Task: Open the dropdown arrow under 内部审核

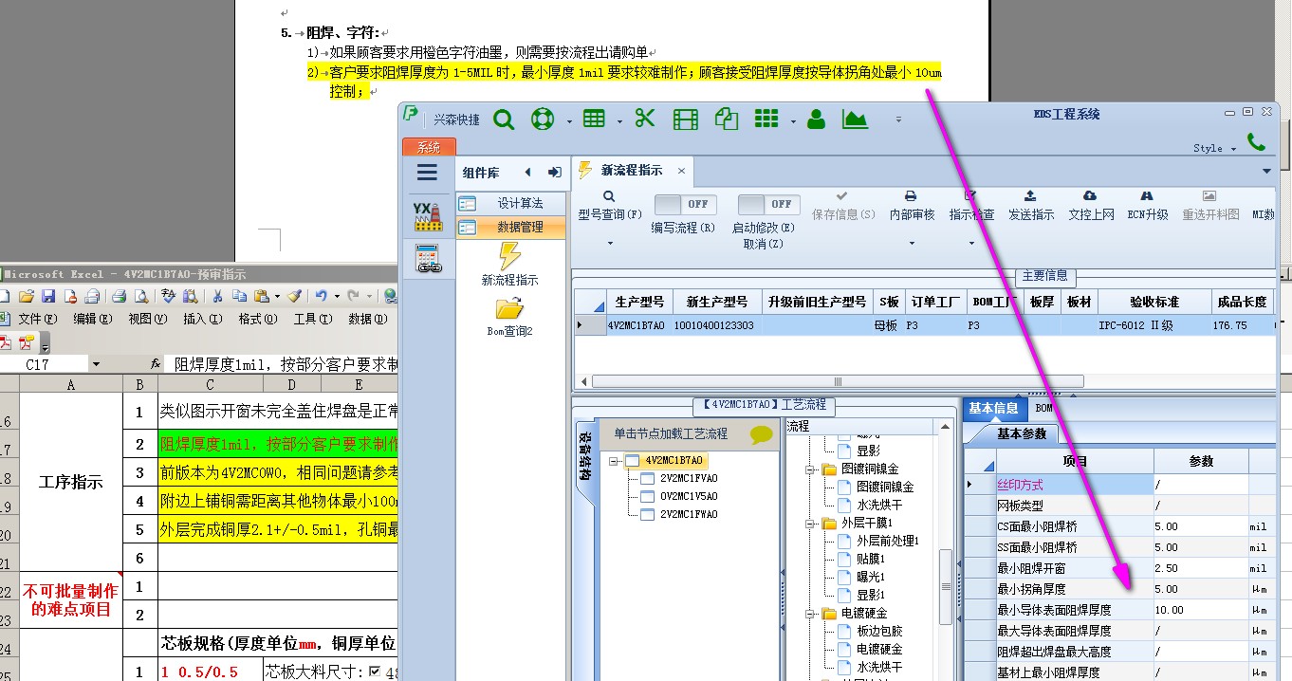Action: [x=912, y=244]
